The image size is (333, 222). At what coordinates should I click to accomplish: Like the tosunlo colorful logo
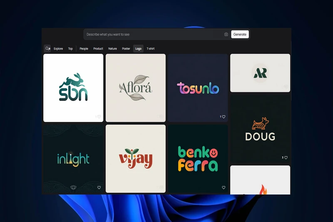pyautogui.click(x=224, y=117)
